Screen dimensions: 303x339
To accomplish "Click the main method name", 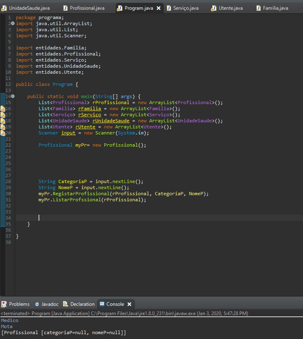I will pos(87,96).
